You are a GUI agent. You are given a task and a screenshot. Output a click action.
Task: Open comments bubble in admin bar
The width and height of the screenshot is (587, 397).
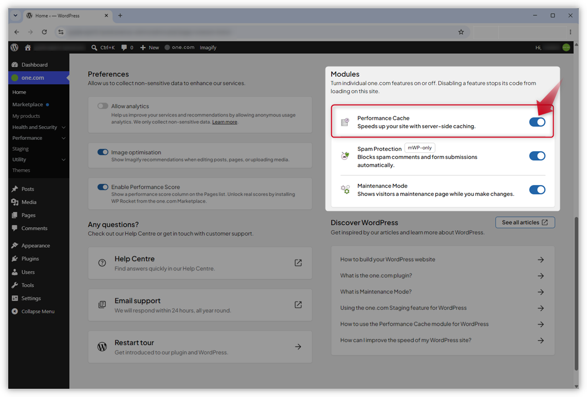(127, 48)
